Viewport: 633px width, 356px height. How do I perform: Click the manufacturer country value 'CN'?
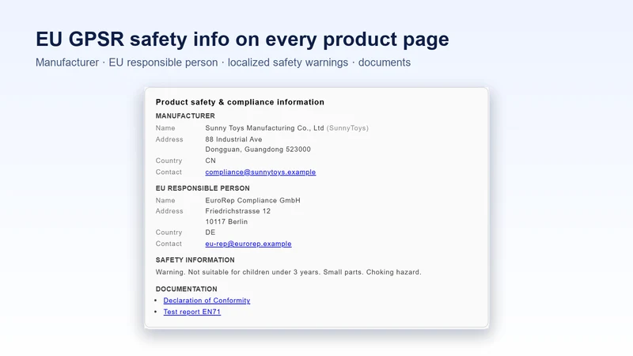(x=210, y=161)
